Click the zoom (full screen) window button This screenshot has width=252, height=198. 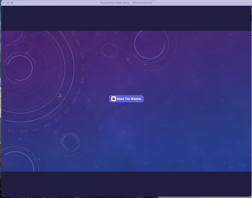[12, 3]
